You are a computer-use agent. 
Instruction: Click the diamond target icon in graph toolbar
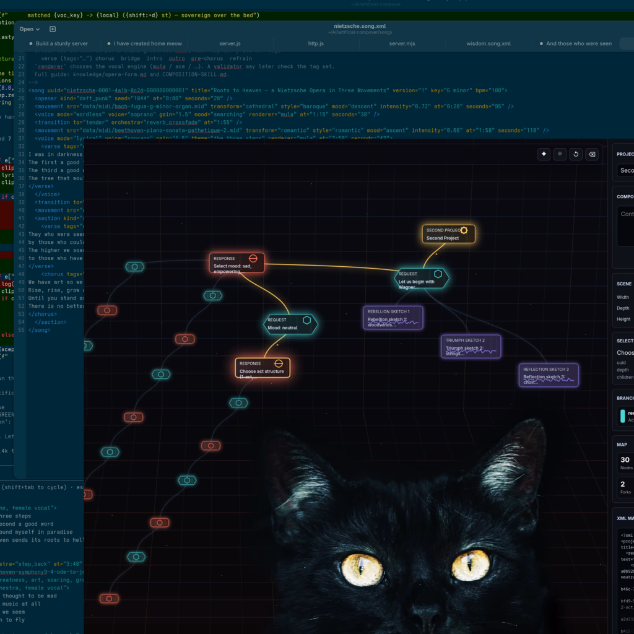[560, 154]
